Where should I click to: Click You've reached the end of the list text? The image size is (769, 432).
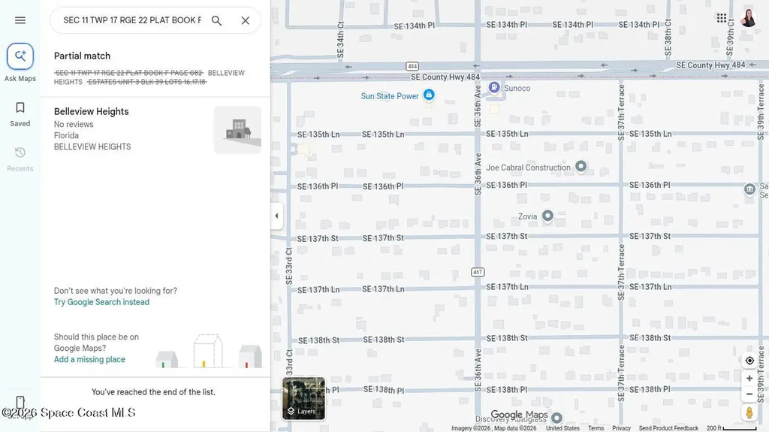[x=153, y=391]
